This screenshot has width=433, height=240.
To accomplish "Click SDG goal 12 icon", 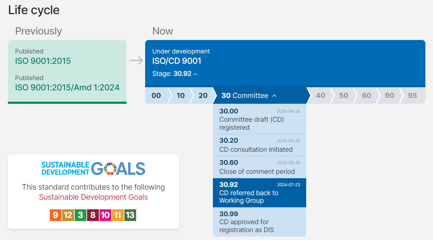I will point(68,215).
